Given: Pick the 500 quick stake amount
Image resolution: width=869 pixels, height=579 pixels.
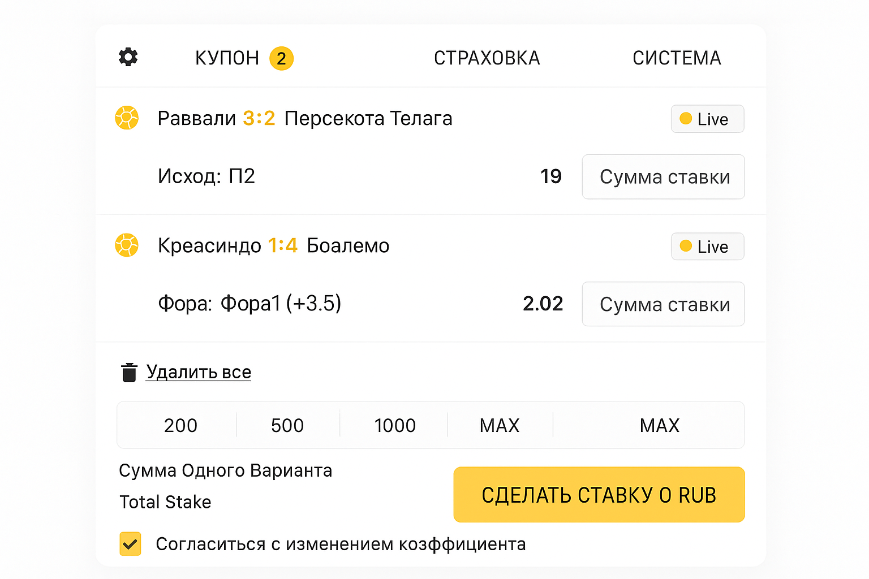Looking at the screenshot, I should (x=287, y=425).
